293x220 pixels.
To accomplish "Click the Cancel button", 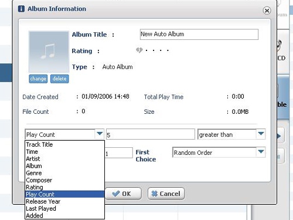I will (x=166, y=194).
